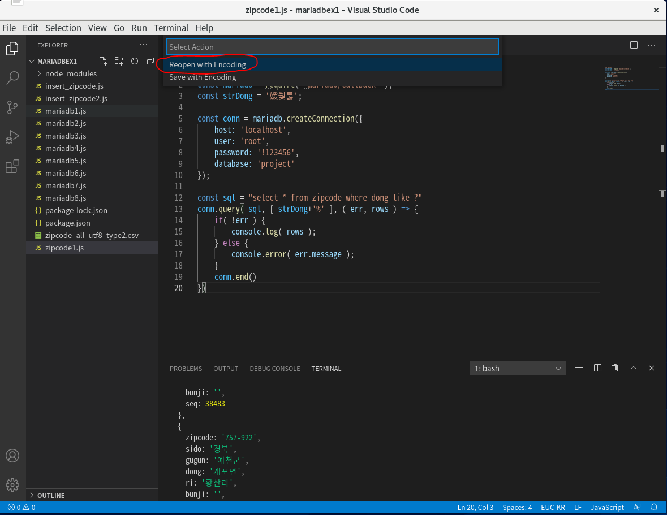Open mariadb8.js in explorer
The width and height of the screenshot is (667, 515).
92,198
